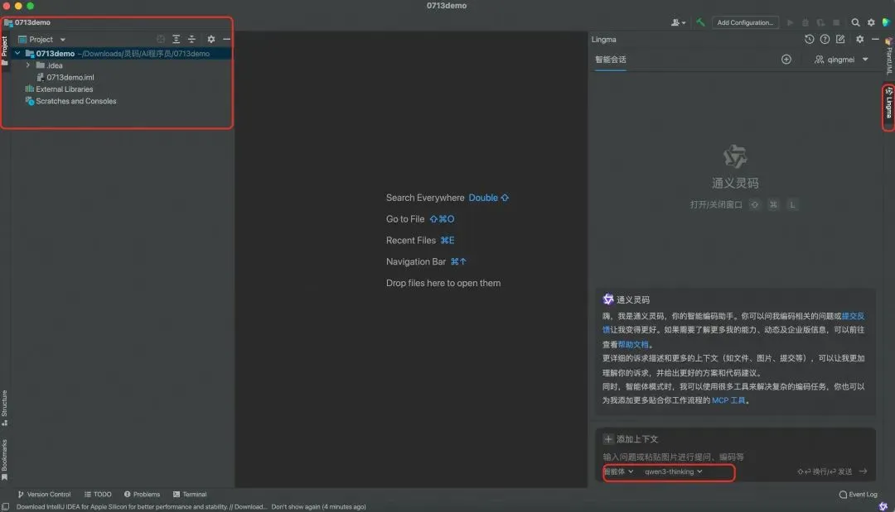
Task: Click Add Configuration... button
Action: [745, 22]
